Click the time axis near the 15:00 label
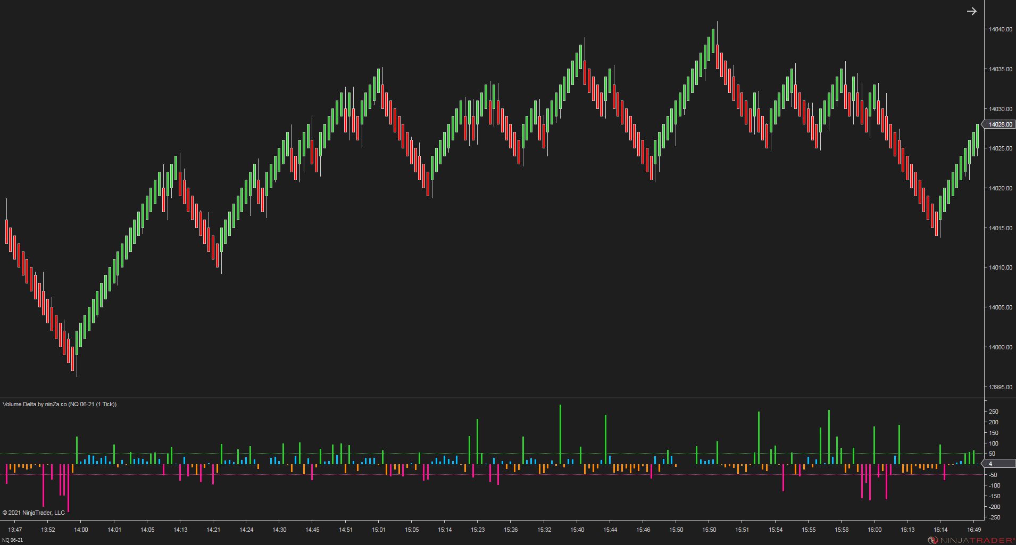 (x=379, y=530)
